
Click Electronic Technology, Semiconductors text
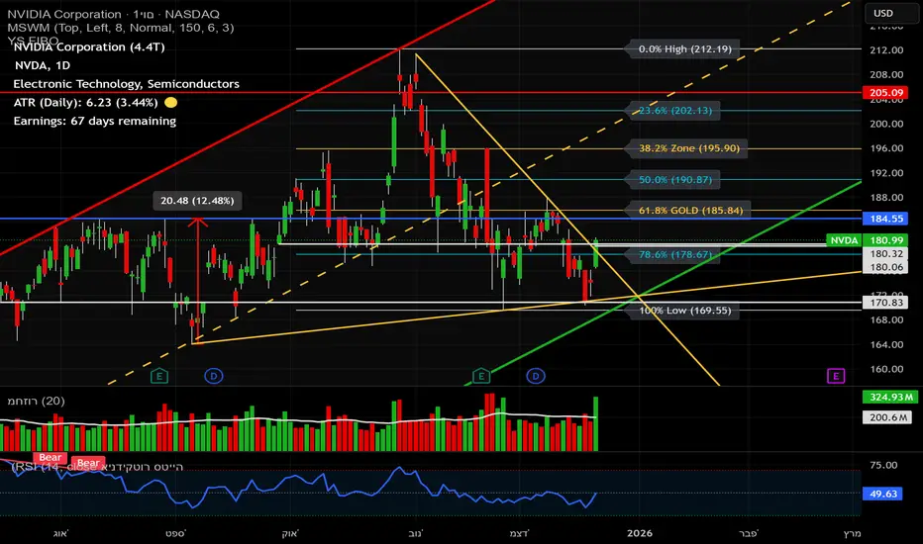pyautogui.click(x=126, y=83)
